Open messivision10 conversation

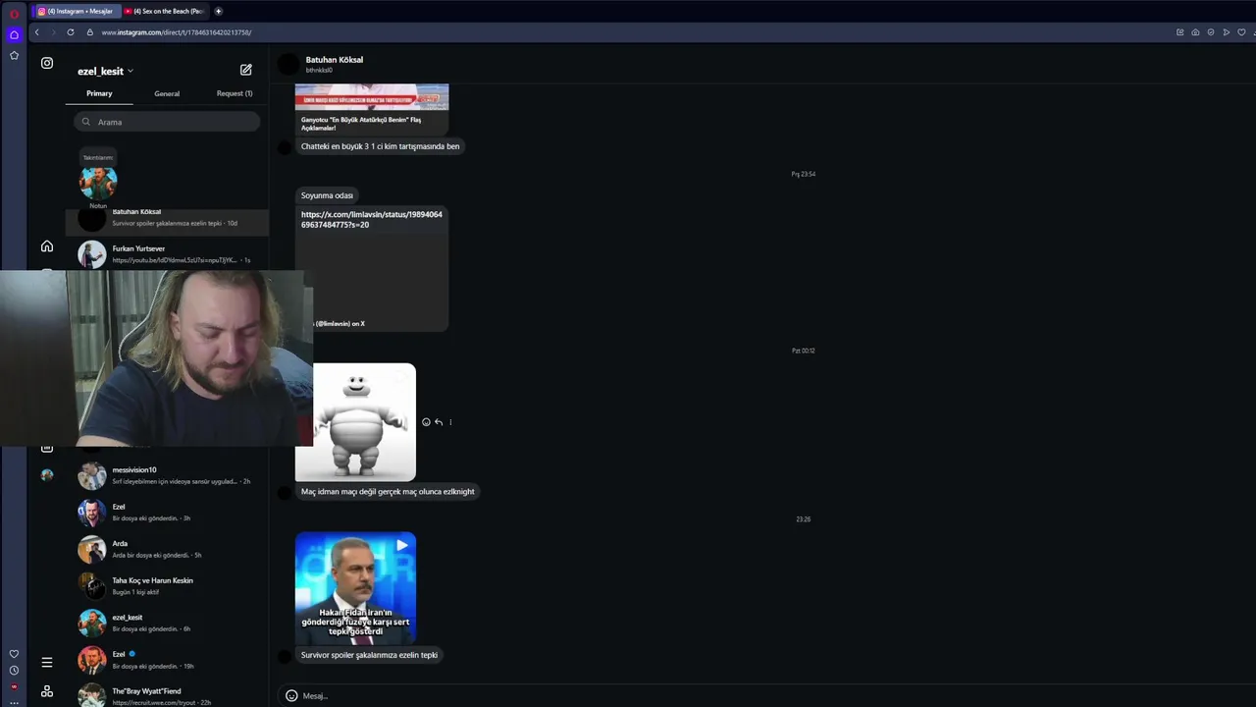click(x=167, y=475)
